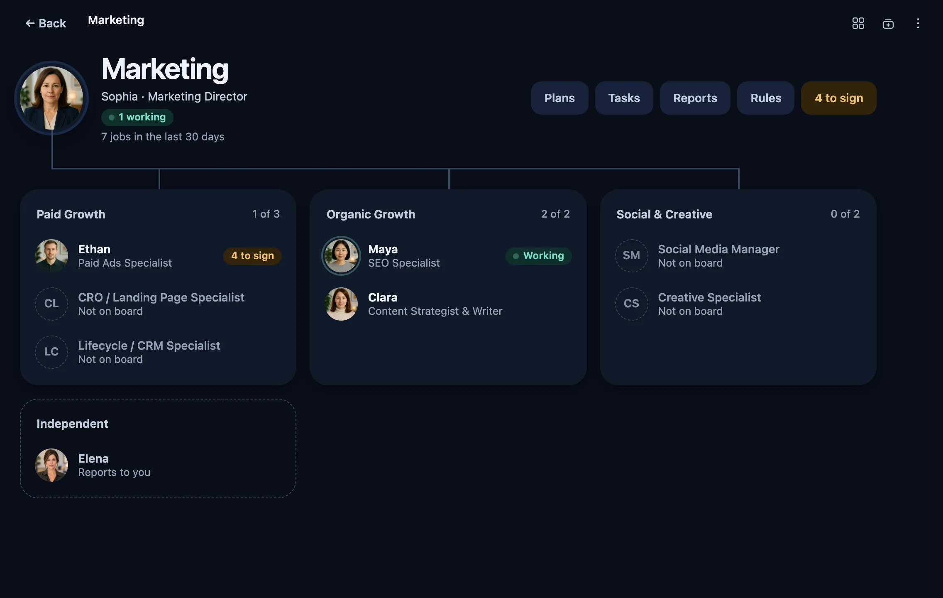The height and width of the screenshot is (598, 943).
Task: Click the 1 of 3 count
Action: click(x=266, y=214)
